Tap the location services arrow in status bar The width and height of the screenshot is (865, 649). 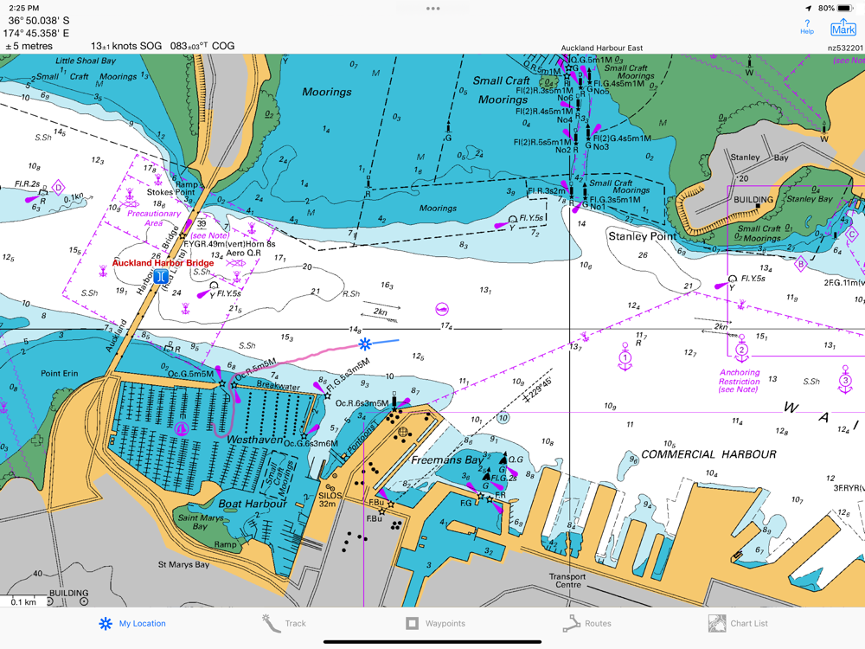click(x=809, y=9)
